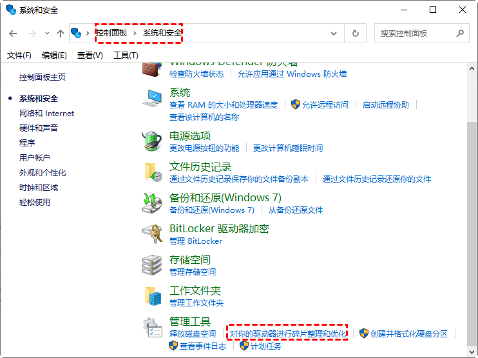
Task: Click the 系统 computer icon
Action: 153,98
